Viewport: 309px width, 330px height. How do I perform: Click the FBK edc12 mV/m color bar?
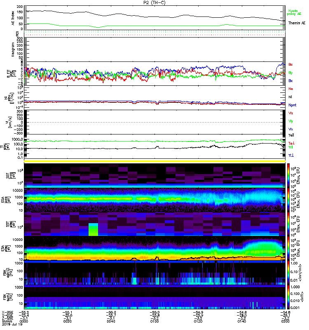point(288,273)
